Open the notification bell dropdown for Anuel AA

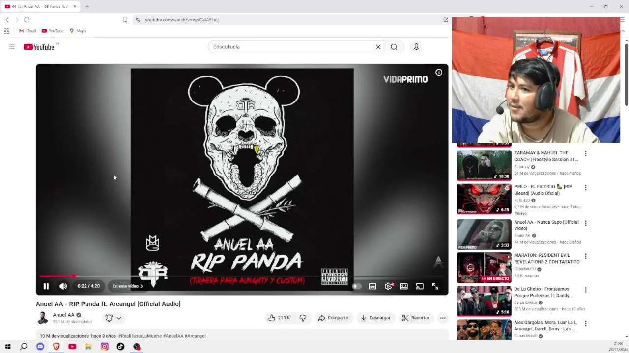tap(114, 318)
